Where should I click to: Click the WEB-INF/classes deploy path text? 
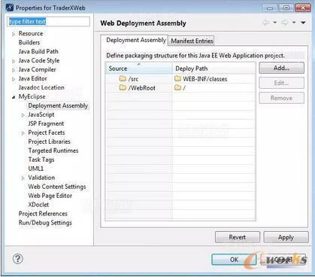tap(205, 79)
